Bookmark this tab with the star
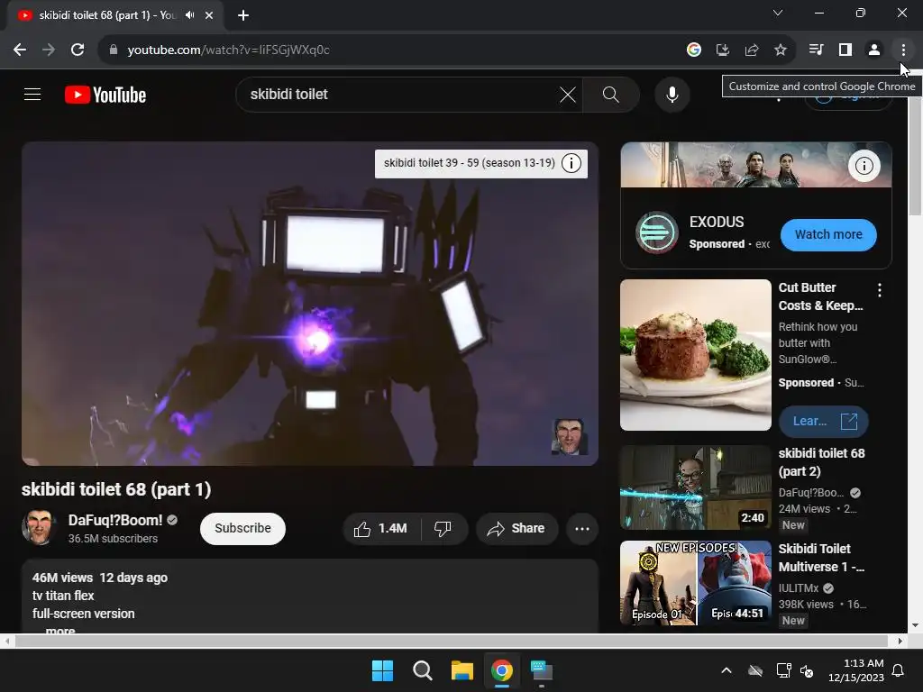The height and width of the screenshot is (692, 923). 781,50
